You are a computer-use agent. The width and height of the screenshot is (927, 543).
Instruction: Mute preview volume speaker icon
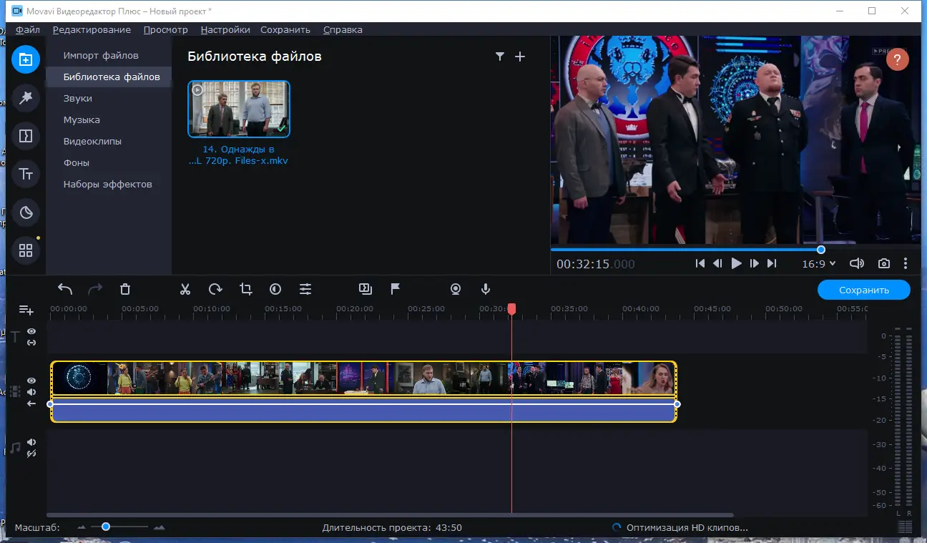857,263
